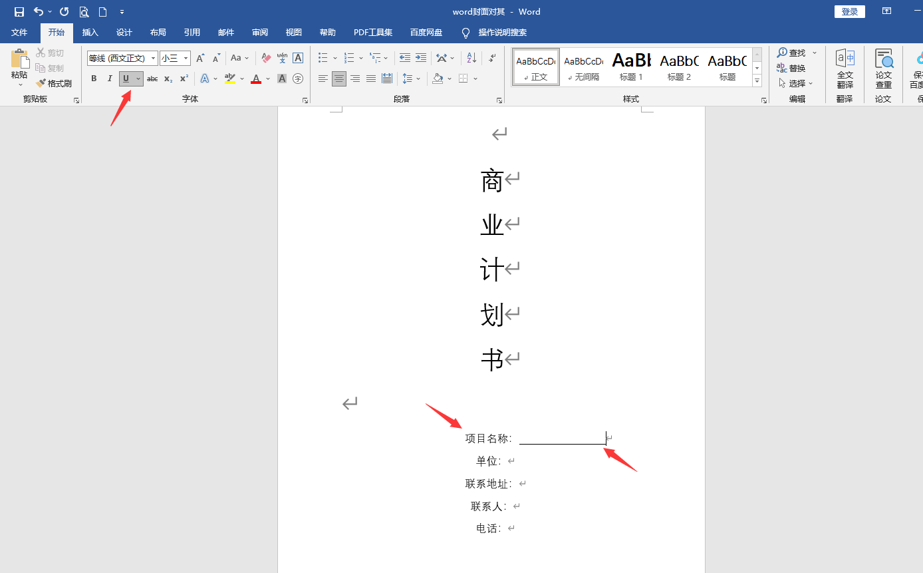Toggle superscript formatting
Screen dimensions: 923x573
pyautogui.click(x=184, y=79)
